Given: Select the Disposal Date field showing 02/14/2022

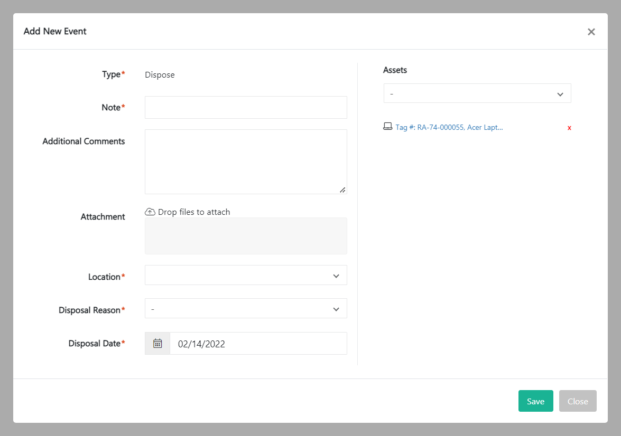Looking at the screenshot, I should click(x=258, y=344).
